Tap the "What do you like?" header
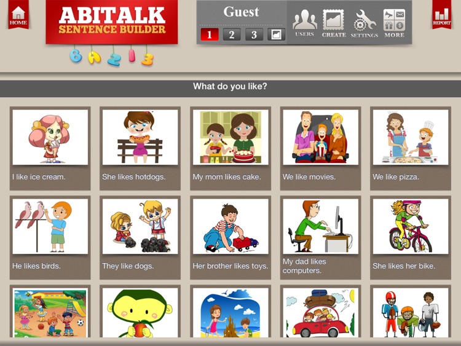The width and height of the screenshot is (461, 346). tap(230, 87)
